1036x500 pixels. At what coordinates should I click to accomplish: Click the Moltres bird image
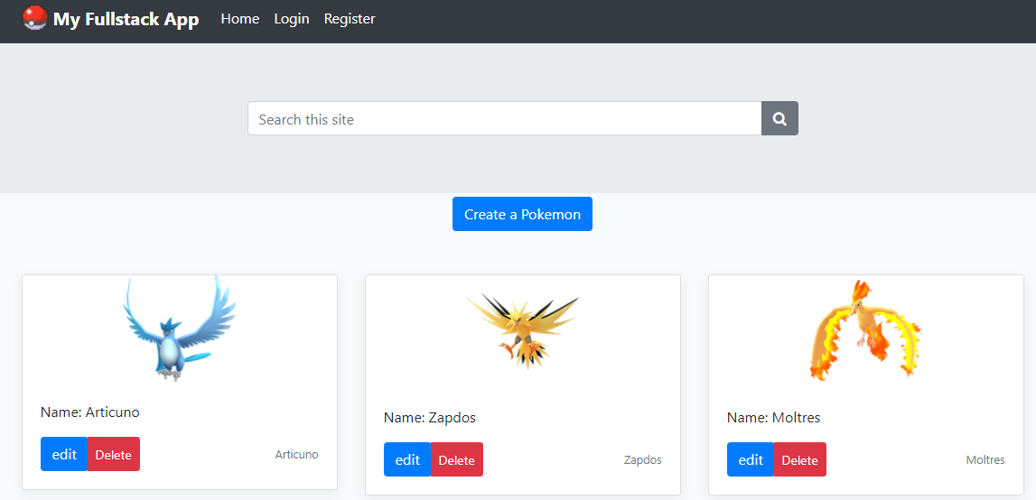(865, 331)
